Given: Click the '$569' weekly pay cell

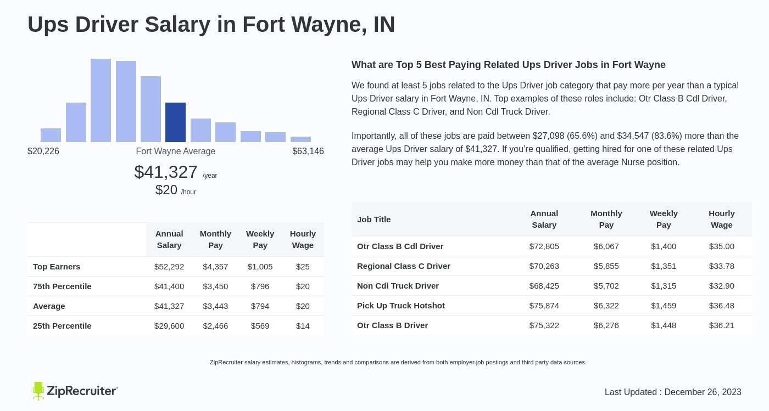Looking at the screenshot, I should [x=260, y=325].
